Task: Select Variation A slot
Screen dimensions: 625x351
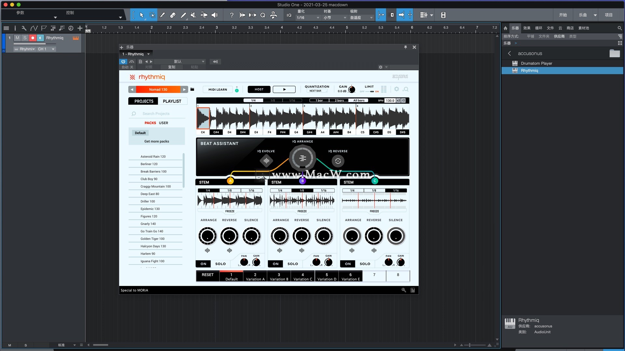Action: pos(255,277)
